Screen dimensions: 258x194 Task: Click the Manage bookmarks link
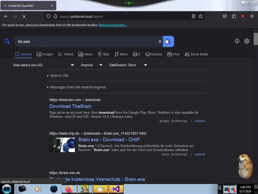[113, 25]
